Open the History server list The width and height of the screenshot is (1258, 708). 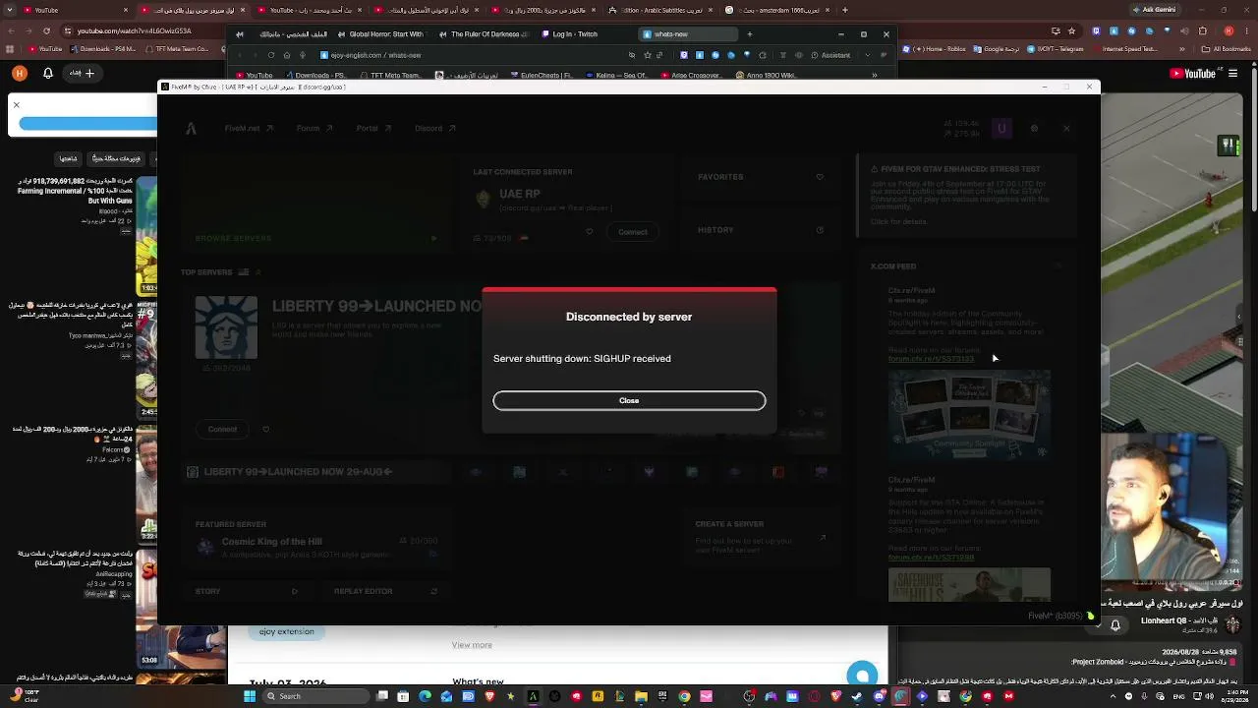(x=761, y=230)
